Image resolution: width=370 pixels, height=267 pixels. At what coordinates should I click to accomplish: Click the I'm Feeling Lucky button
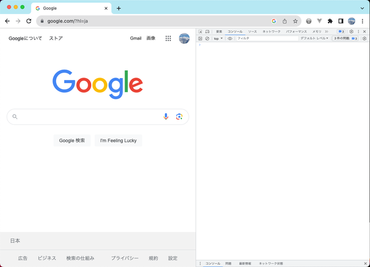118,140
